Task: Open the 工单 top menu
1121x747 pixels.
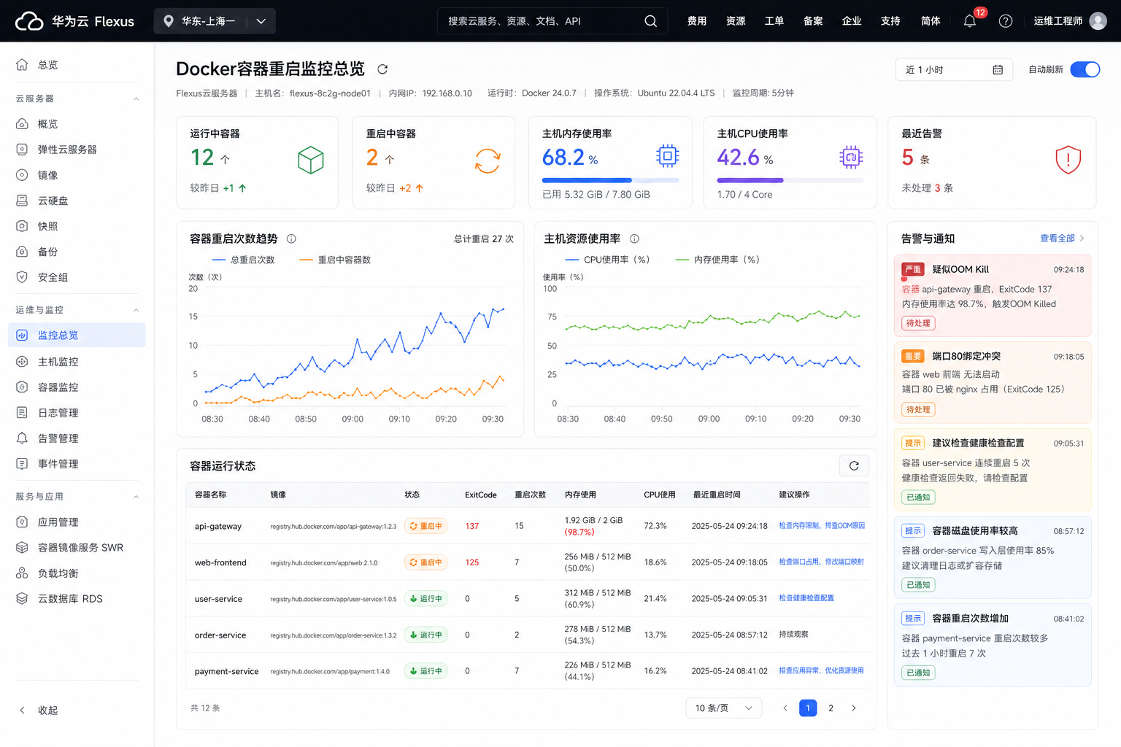Action: tap(774, 21)
